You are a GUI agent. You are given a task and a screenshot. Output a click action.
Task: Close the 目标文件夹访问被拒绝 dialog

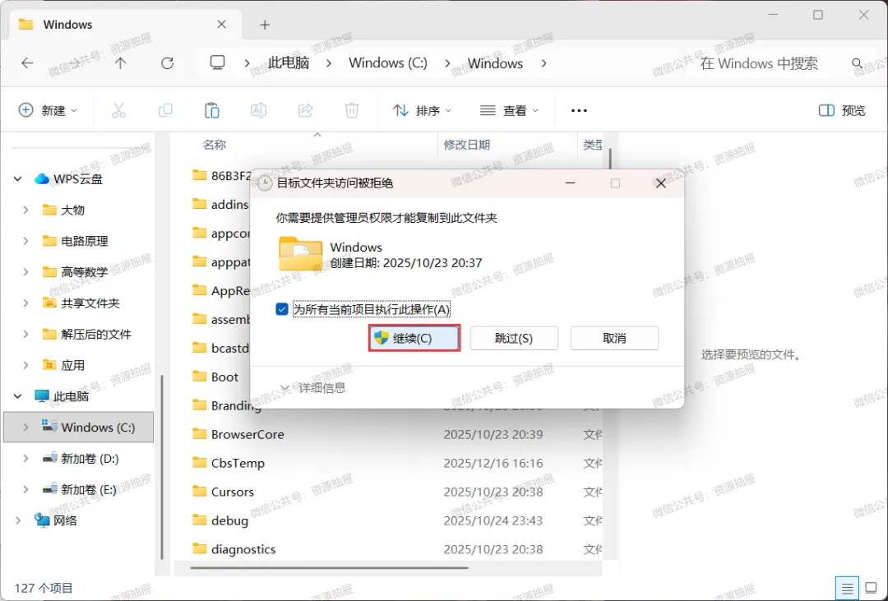[x=660, y=183]
